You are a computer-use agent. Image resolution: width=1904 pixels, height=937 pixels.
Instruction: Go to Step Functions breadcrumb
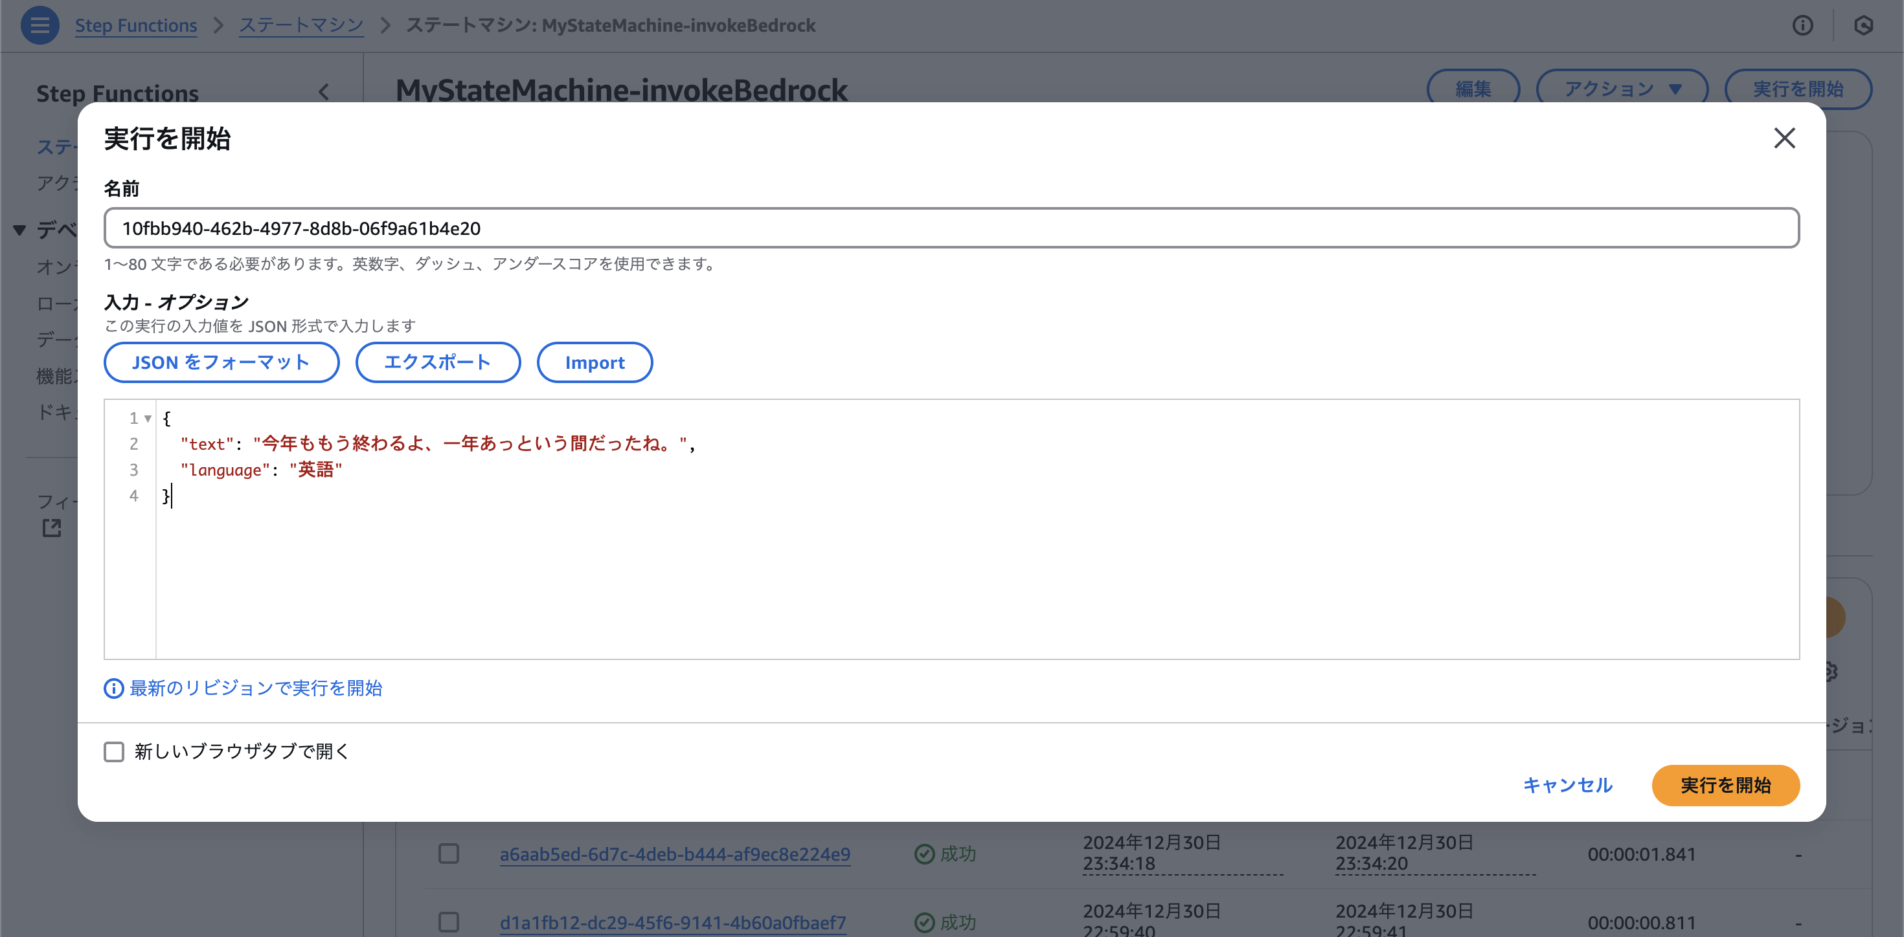click(x=136, y=25)
